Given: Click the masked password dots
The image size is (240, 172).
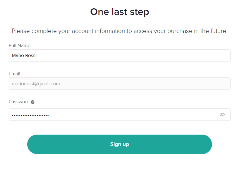Looking at the screenshot, I should click(30, 115).
